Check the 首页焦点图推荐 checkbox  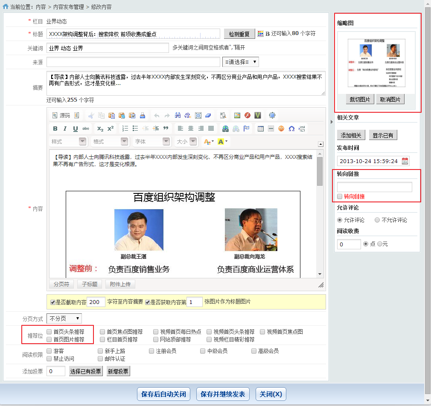click(x=102, y=332)
